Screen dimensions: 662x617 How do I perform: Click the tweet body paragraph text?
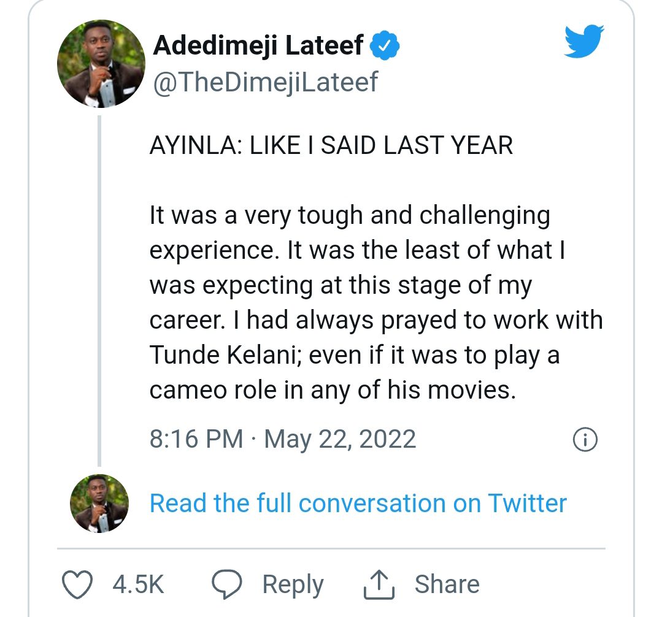tap(374, 302)
